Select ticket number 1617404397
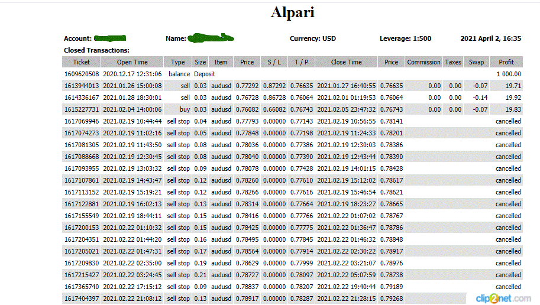 click(x=82, y=298)
